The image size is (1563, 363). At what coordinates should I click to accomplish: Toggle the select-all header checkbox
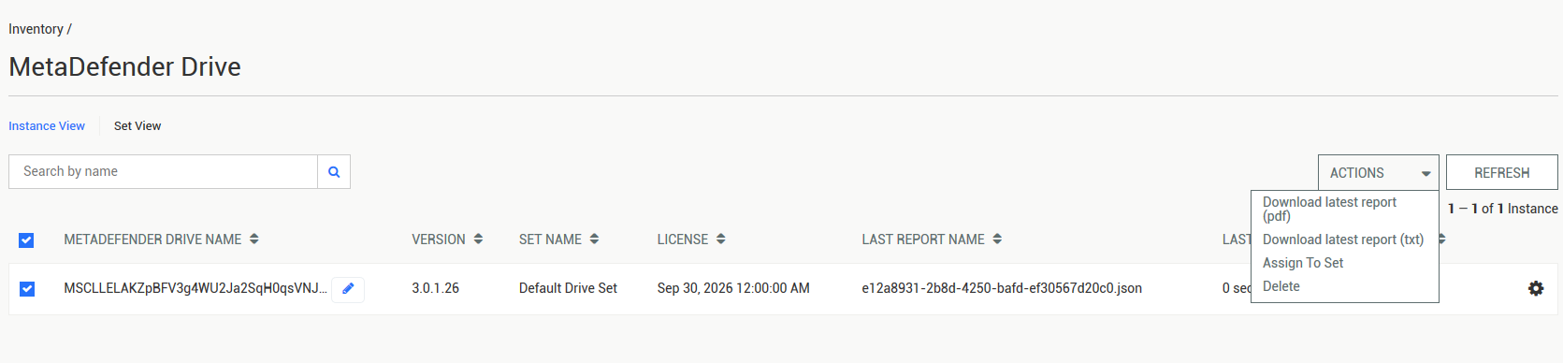pos(26,240)
